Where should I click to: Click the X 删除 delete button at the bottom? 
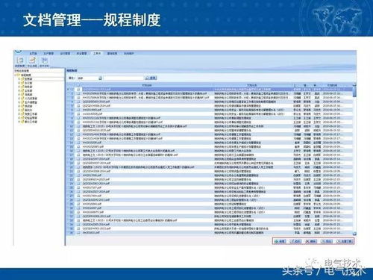(x=311, y=241)
